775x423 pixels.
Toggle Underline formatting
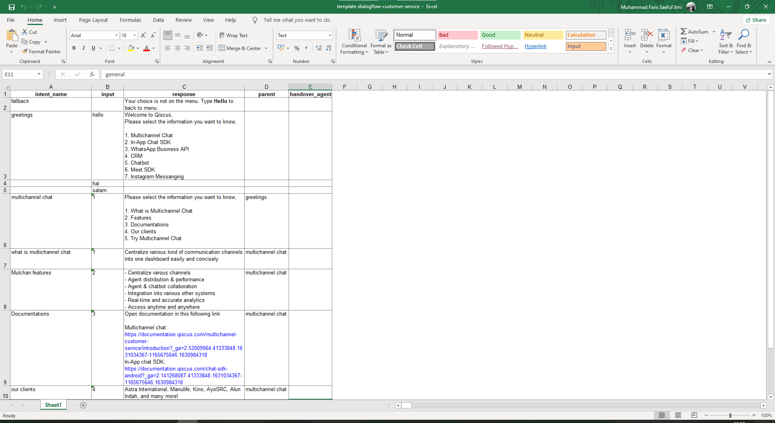point(92,48)
